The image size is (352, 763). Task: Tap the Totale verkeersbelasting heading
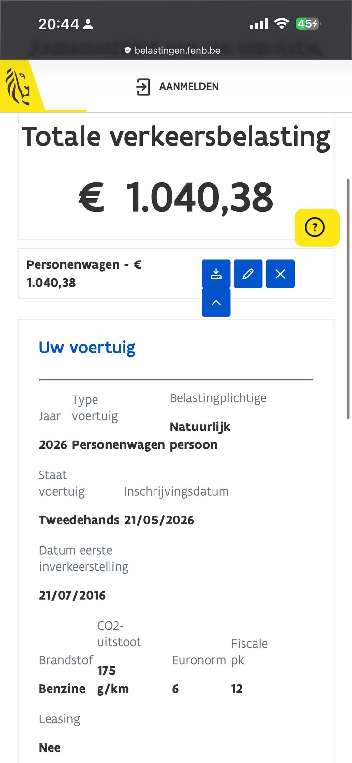pos(176,137)
